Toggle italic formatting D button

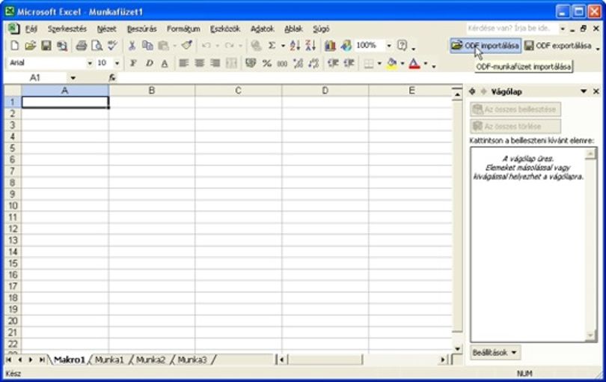149,63
